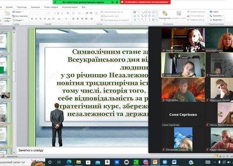
Task: Open the Упорядочить (Arrange) tool
Action: pos(165,15)
